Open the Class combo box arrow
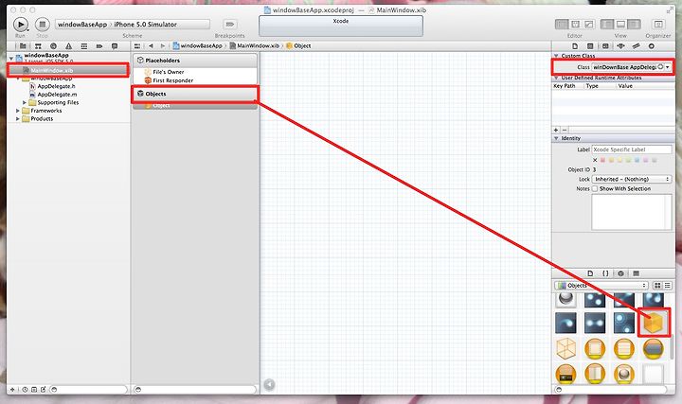Image resolution: width=682 pixels, height=404 pixels. (668, 67)
